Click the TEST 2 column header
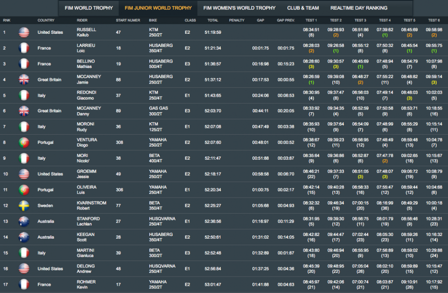 [x=336, y=20]
